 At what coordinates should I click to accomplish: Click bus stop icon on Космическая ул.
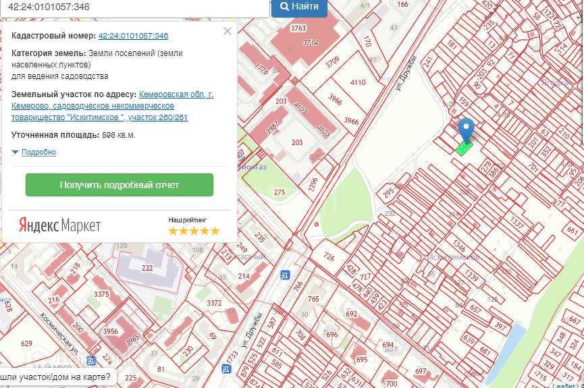pos(90,361)
